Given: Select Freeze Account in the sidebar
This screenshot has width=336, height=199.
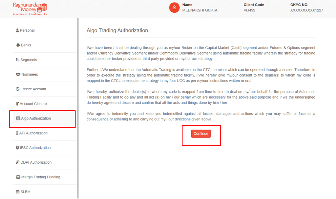Looking at the screenshot, I should (45, 89).
